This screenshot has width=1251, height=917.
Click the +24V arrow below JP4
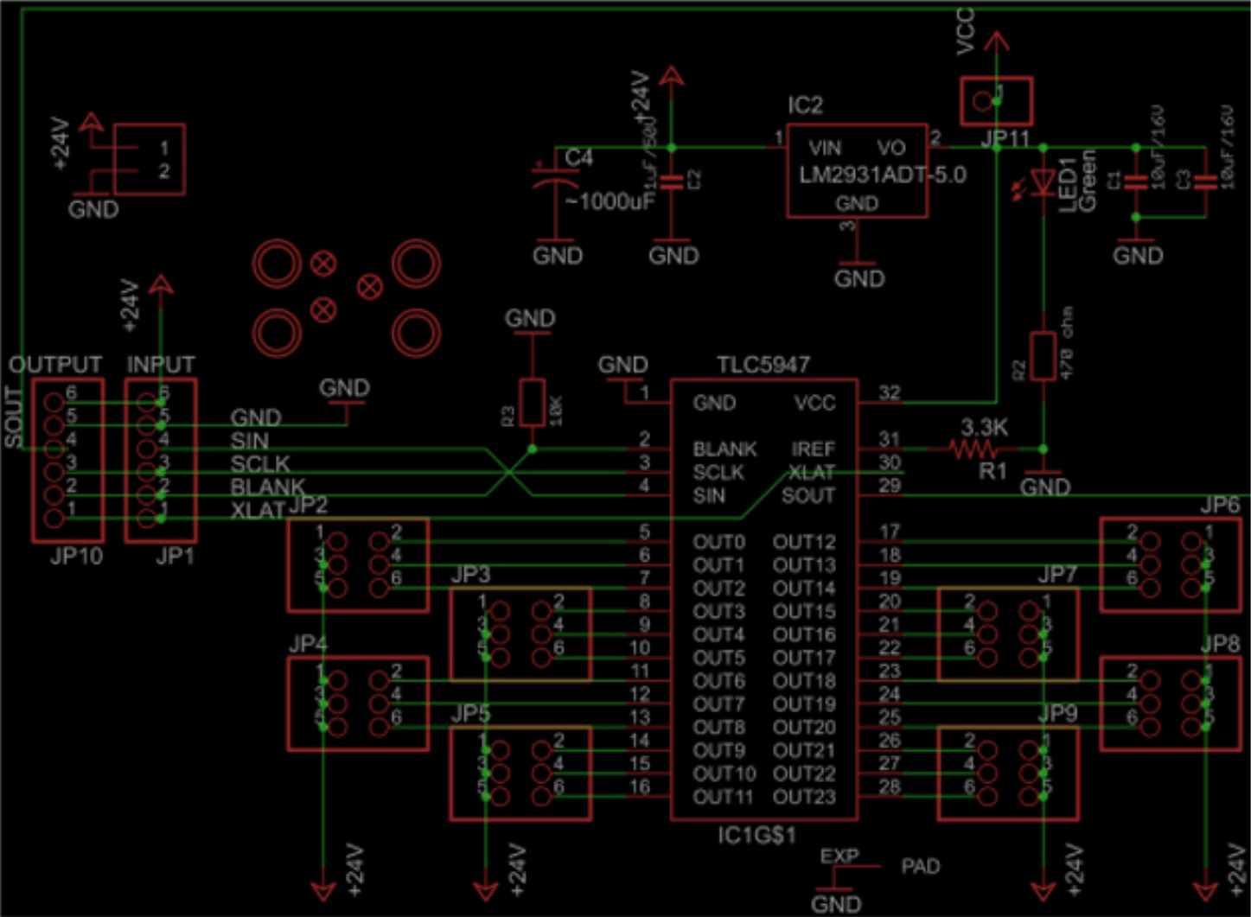(323, 891)
